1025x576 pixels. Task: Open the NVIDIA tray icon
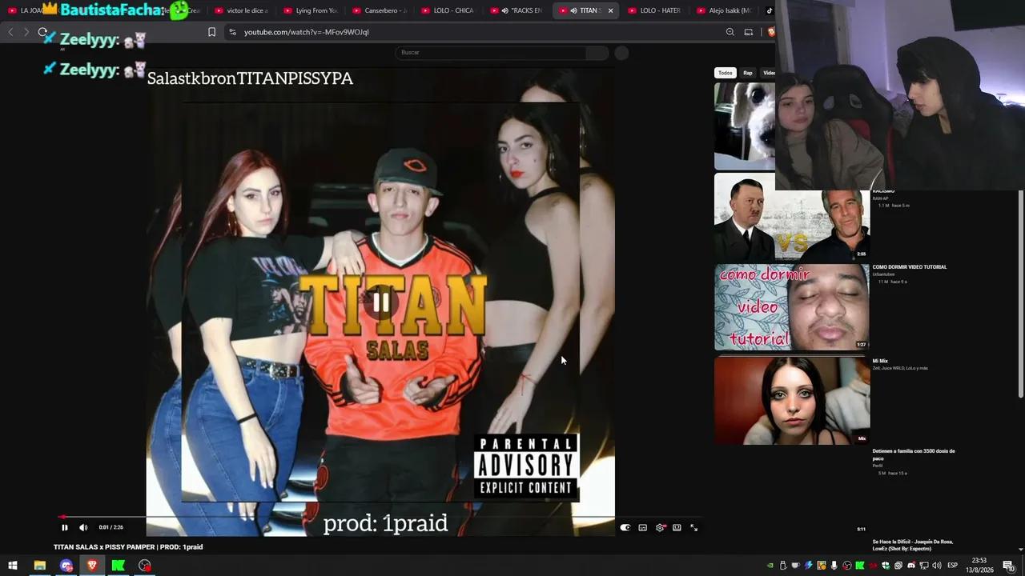770,566
